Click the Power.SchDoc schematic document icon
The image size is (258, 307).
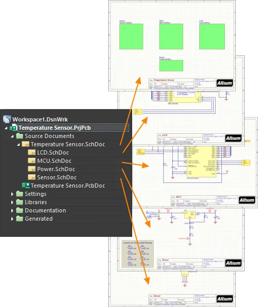pyautogui.click(x=31, y=169)
